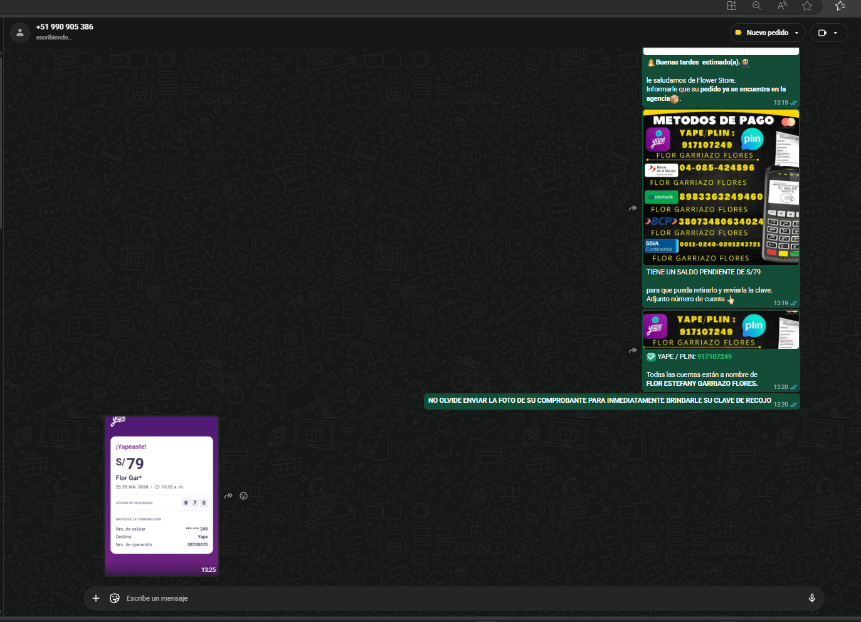The width and height of the screenshot is (861, 622).
Task: Open the video call options dropdown arrow
Action: [x=836, y=33]
